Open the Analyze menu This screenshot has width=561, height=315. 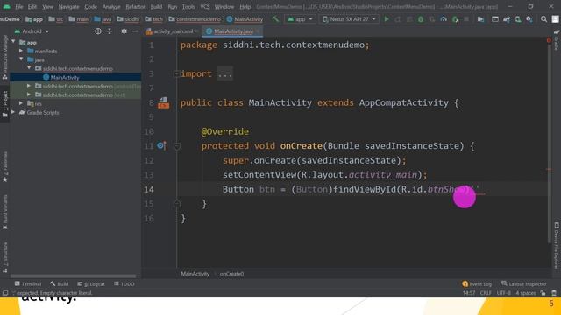(x=111, y=7)
